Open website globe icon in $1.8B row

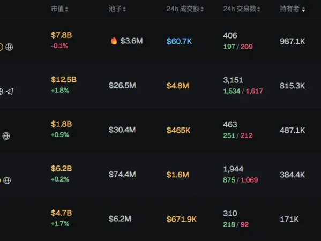pos(6,136)
